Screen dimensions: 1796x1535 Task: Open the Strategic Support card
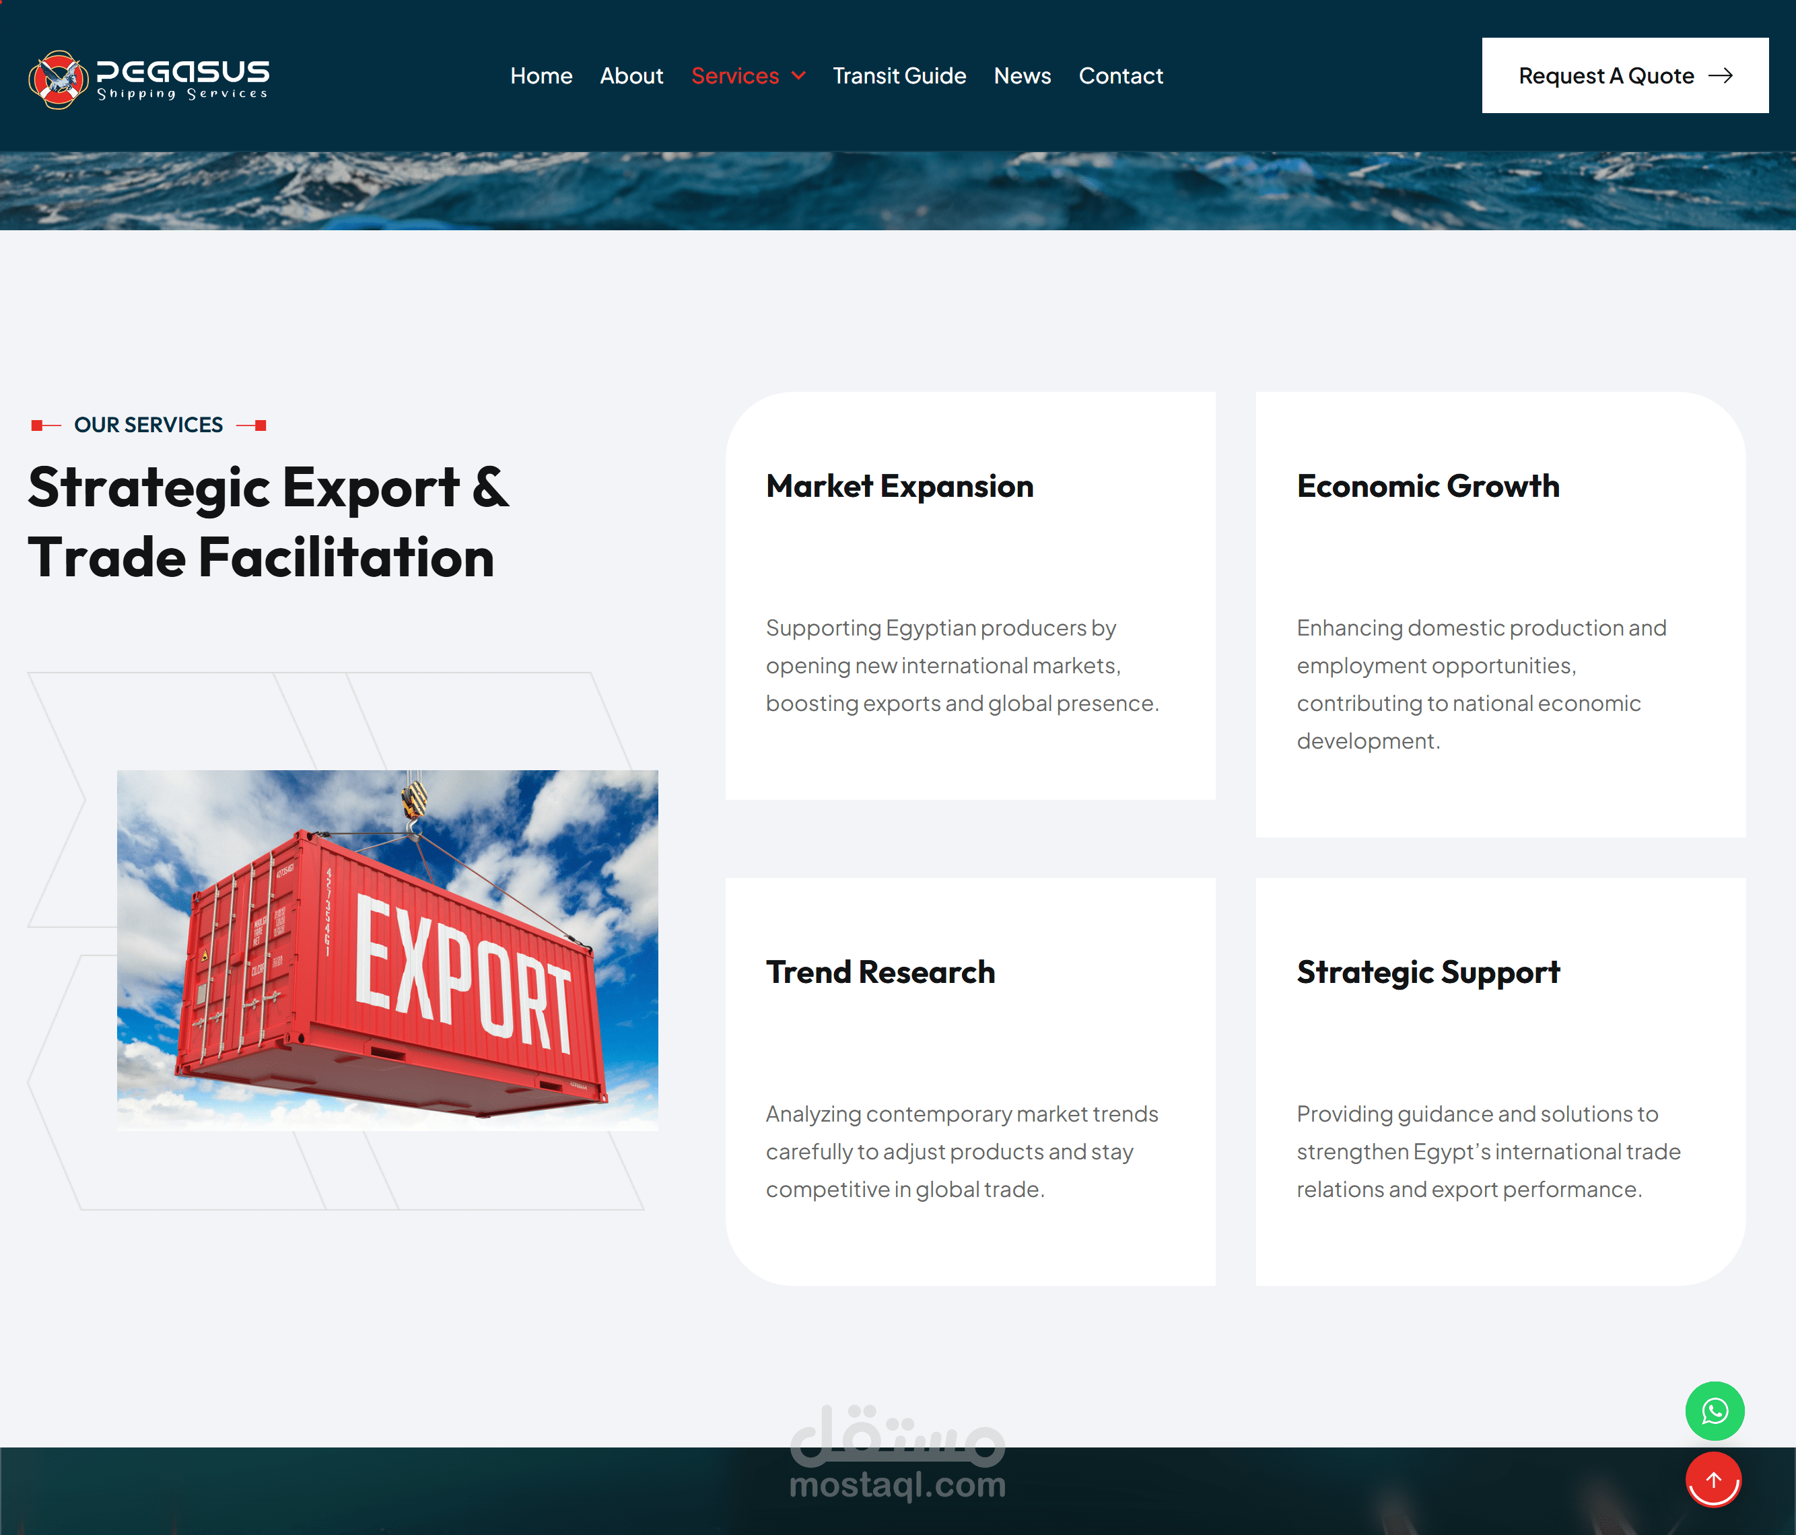(x=1428, y=972)
